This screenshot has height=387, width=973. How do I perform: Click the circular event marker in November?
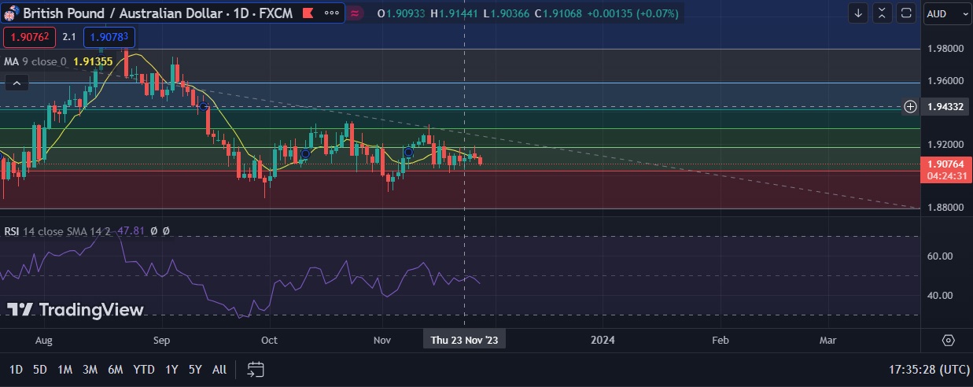(408, 152)
